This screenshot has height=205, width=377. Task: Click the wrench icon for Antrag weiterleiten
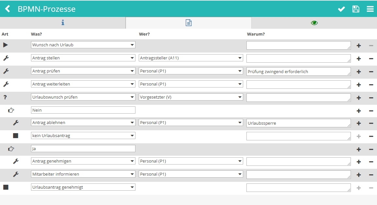(6, 84)
